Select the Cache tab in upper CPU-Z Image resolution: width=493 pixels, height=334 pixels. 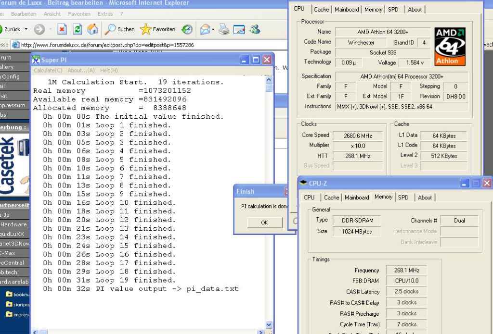(321, 10)
